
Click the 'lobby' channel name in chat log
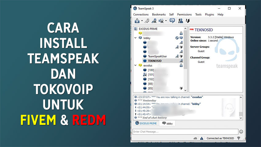coord(196,104)
